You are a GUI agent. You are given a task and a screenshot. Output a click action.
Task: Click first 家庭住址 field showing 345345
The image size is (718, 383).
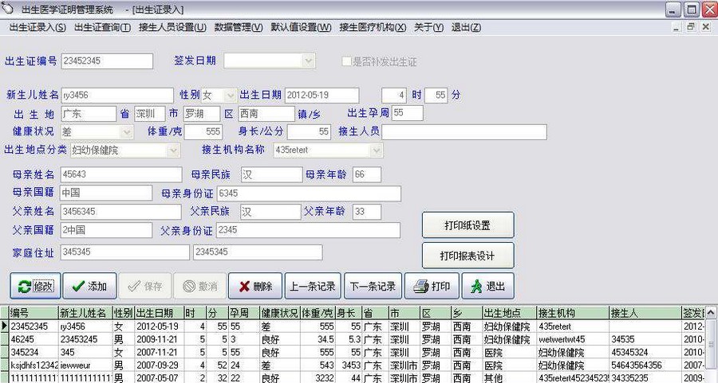(124, 252)
